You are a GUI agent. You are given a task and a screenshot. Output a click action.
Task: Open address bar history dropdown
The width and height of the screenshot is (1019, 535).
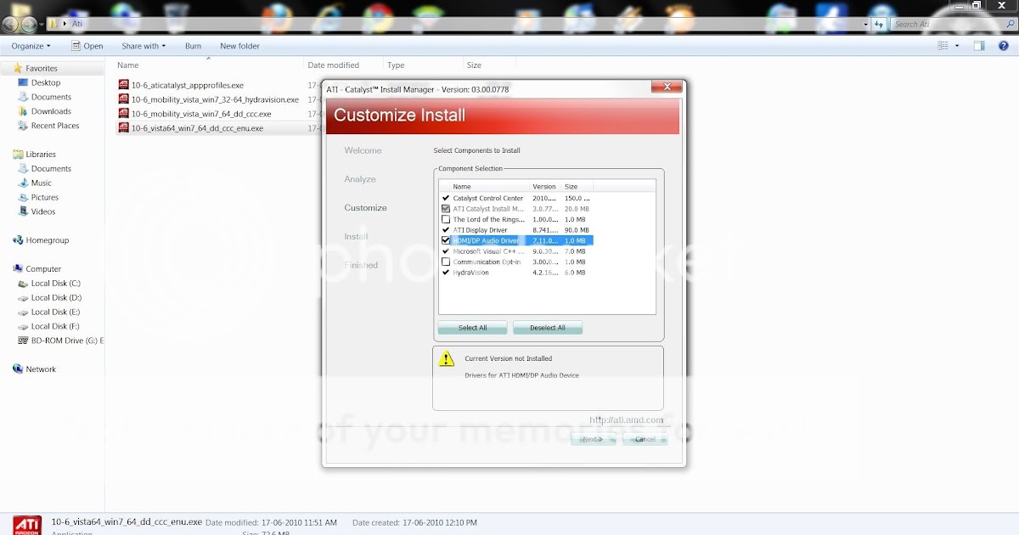click(865, 24)
